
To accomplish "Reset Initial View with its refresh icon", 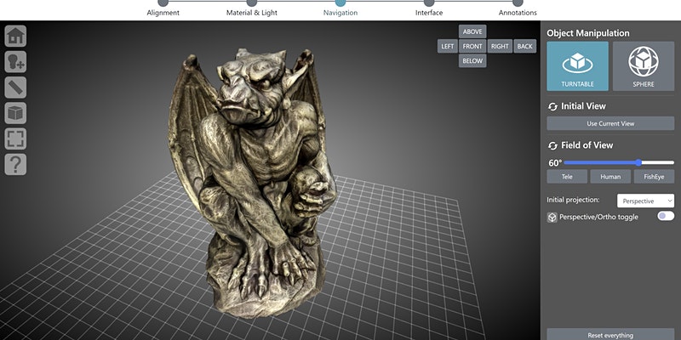I will coord(552,106).
